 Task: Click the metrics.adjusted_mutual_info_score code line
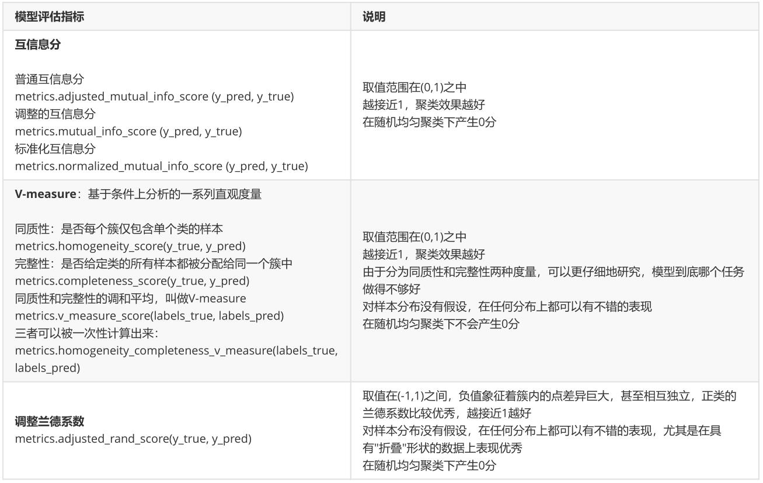(x=154, y=96)
